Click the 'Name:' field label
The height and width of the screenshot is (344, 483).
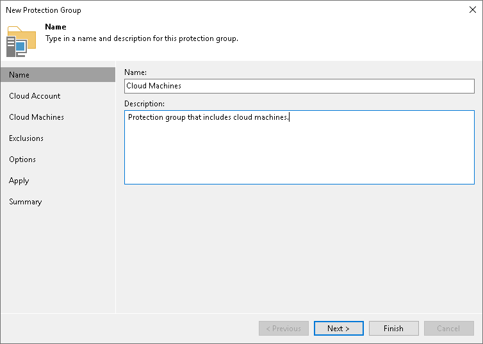click(135, 72)
